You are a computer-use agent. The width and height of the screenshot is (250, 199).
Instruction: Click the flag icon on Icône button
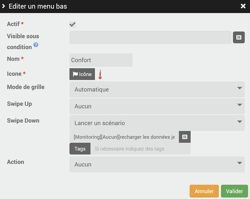[75, 74]
